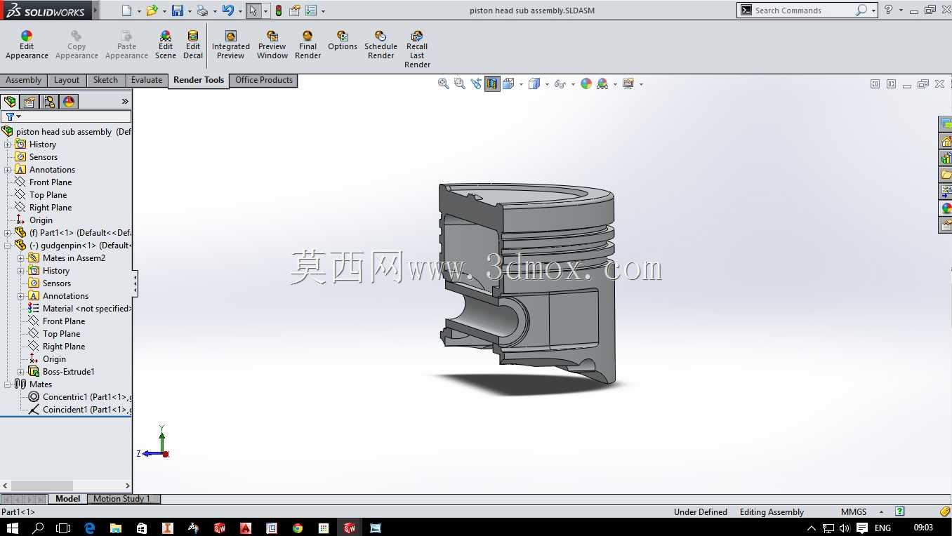Toggle the Section View button

click(492, 83)
